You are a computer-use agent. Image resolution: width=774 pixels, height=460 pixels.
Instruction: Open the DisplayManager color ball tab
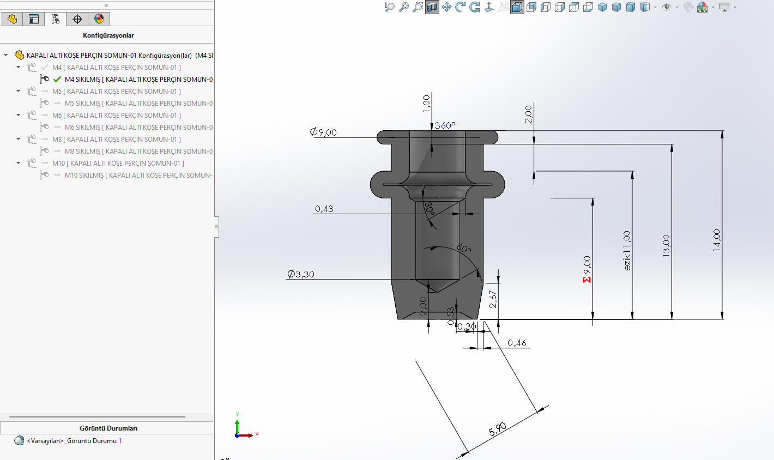tap(99, 19)
